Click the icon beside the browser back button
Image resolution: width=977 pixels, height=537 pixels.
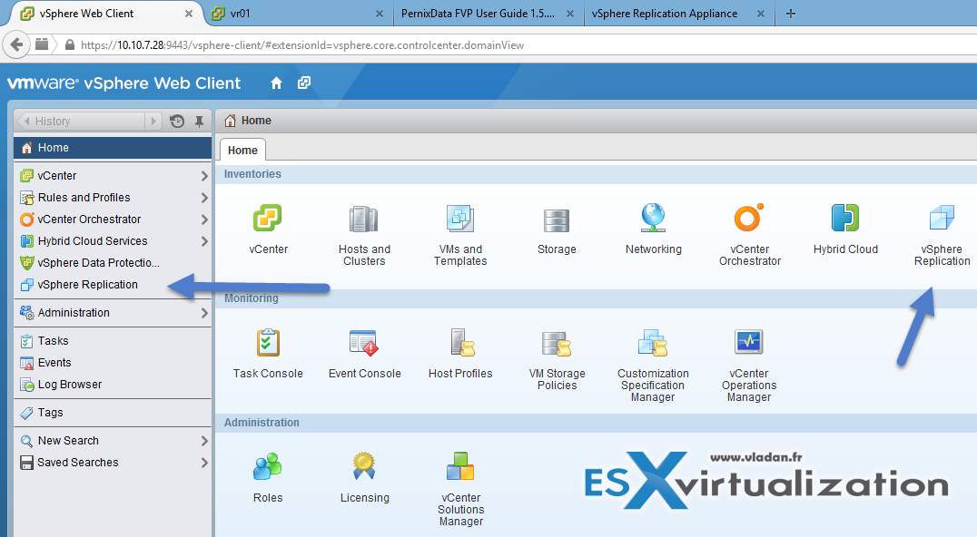point(42,44)
